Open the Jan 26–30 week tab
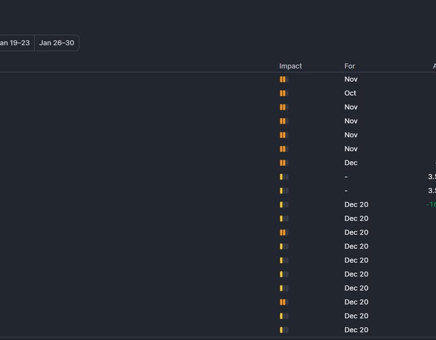This screenshot has height=340, width=436. pyautogui.click(x=57, y=43)
